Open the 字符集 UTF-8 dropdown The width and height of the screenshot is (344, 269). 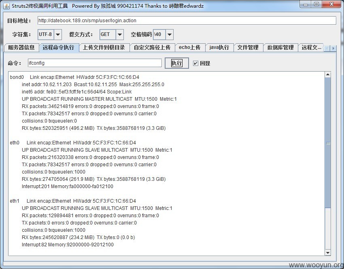[58, 34]
